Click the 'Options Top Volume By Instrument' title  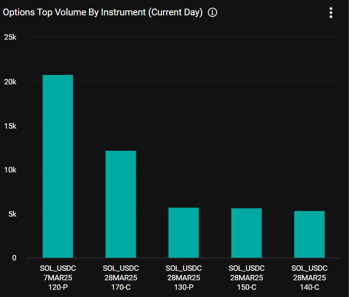[x=74, y=13]
